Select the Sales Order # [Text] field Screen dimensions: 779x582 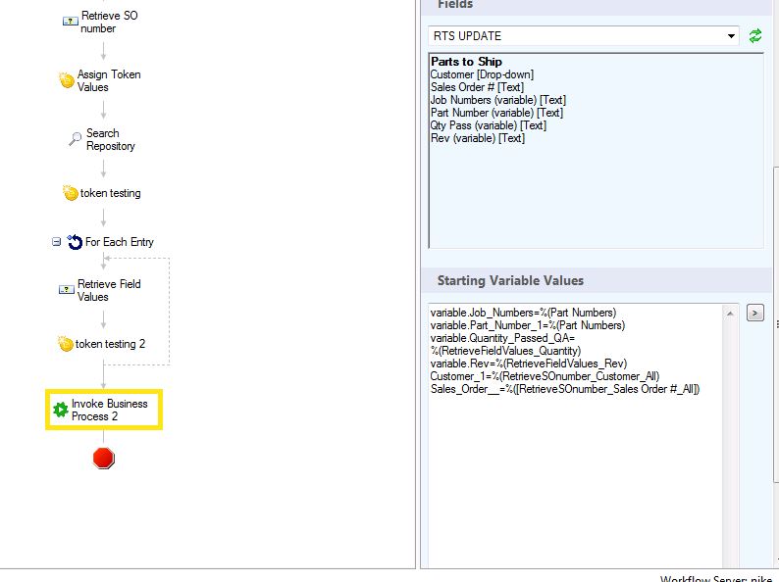[x=477, y=87]
